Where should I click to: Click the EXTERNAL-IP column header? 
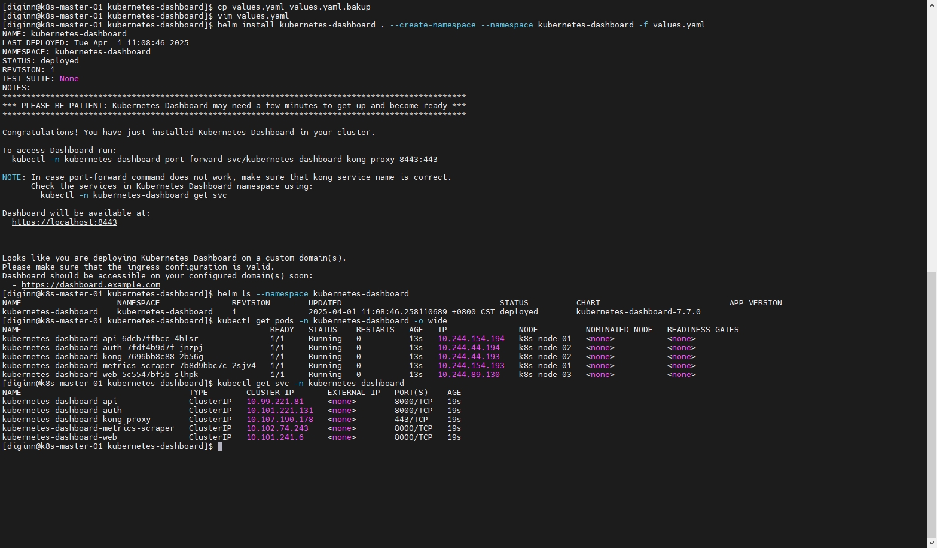354,393
